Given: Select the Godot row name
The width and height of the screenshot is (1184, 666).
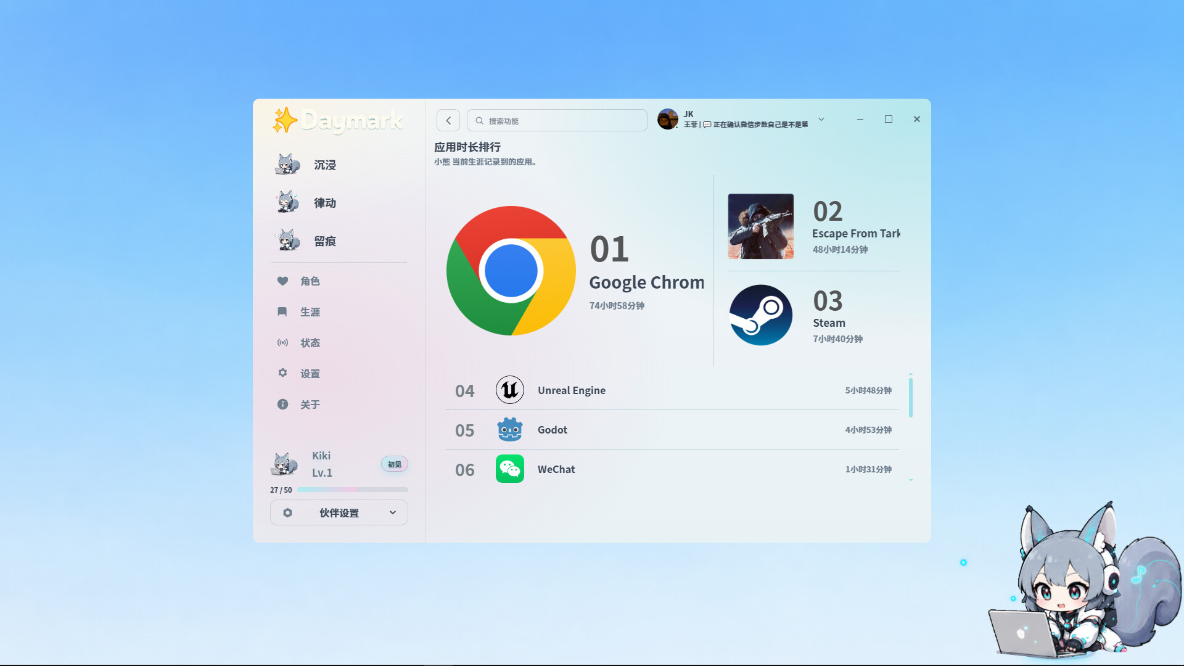Looking at the screenshot, I should 553,430.
